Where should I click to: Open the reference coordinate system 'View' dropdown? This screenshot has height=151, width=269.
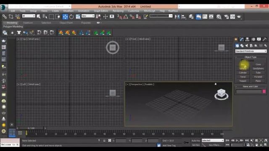88,16
